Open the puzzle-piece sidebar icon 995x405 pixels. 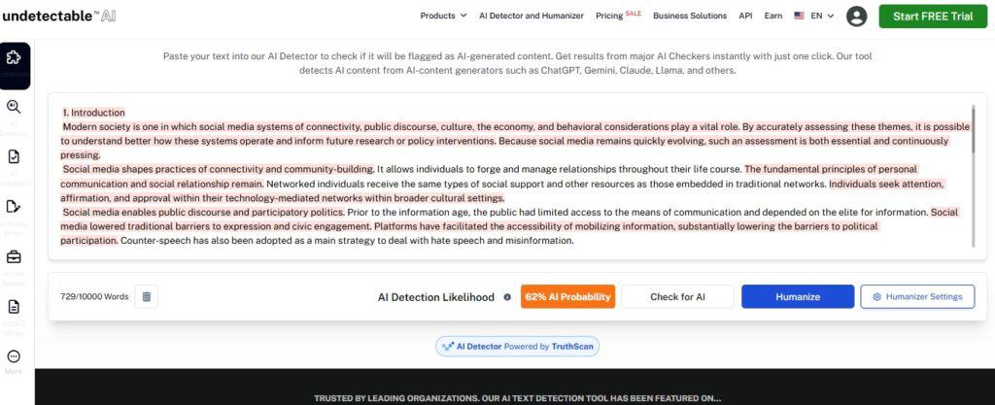pos(14,57)
